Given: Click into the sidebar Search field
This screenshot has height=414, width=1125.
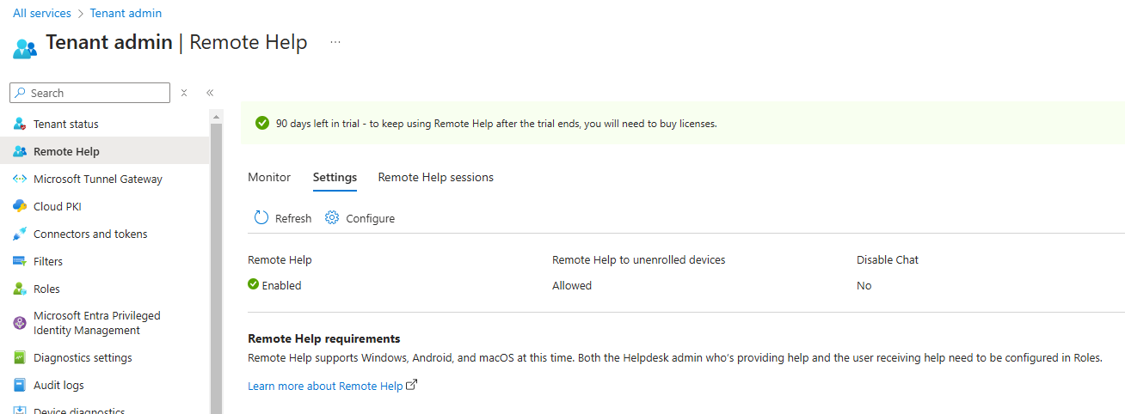Looking at the screenshot, I should (x=89, y=93).
